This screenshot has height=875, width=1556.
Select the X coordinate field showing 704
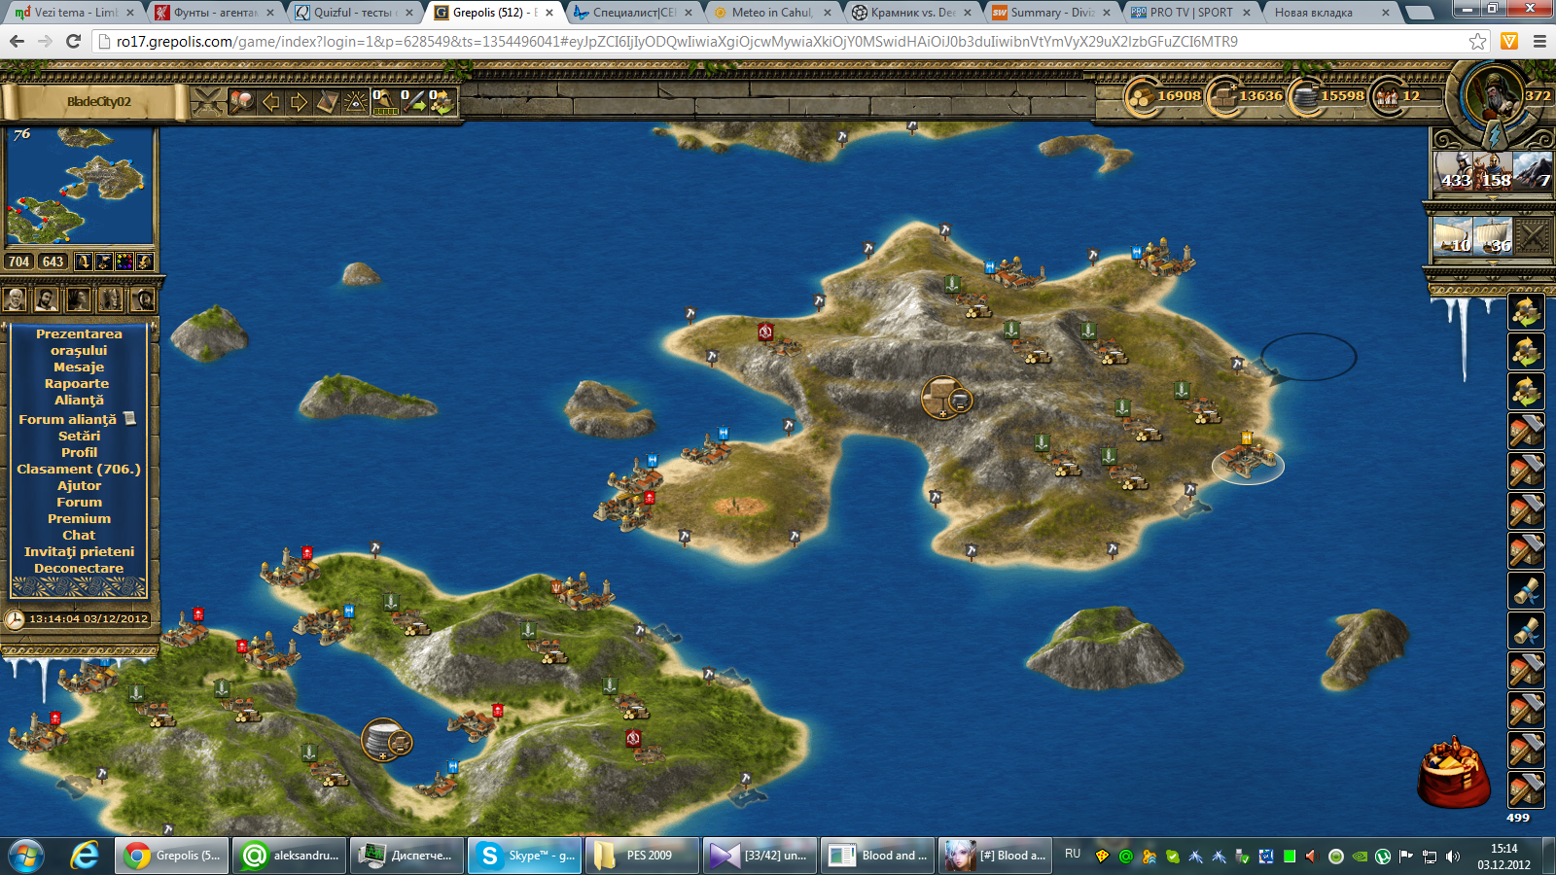19,262
